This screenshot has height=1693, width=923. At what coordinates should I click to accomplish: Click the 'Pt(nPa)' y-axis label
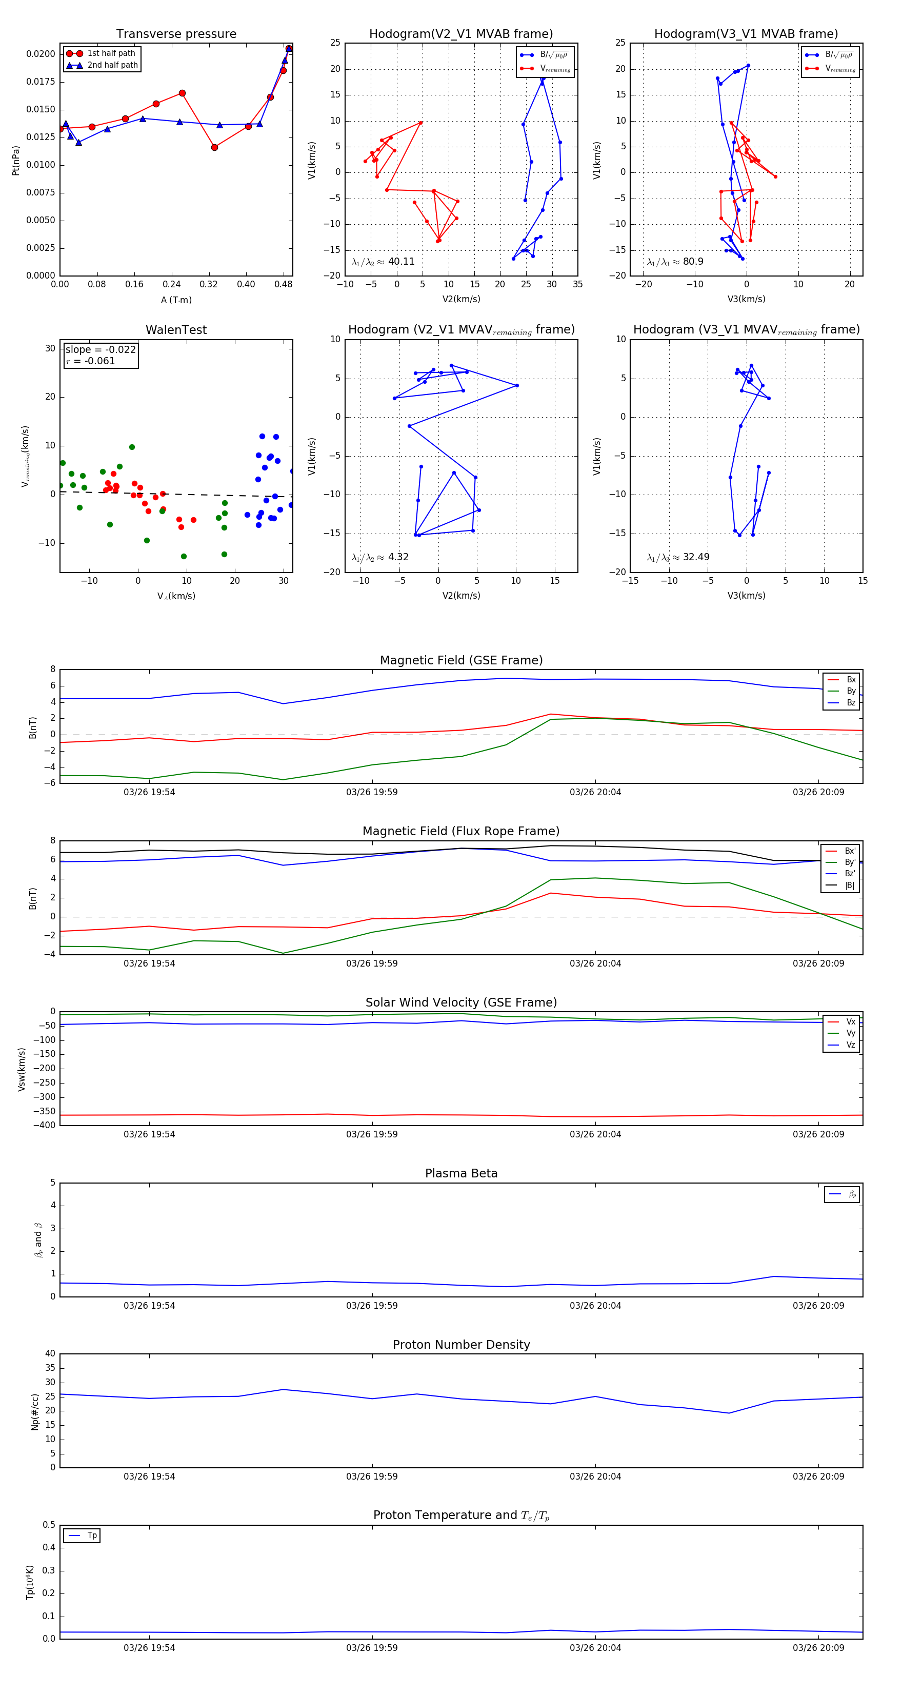tap(16, 160)
